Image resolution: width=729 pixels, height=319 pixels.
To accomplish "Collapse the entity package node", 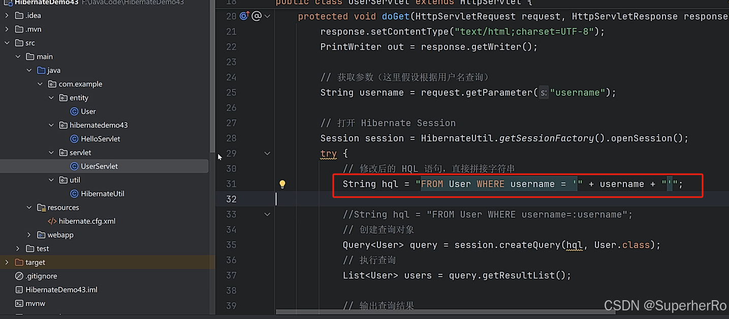I will point(51,98).
